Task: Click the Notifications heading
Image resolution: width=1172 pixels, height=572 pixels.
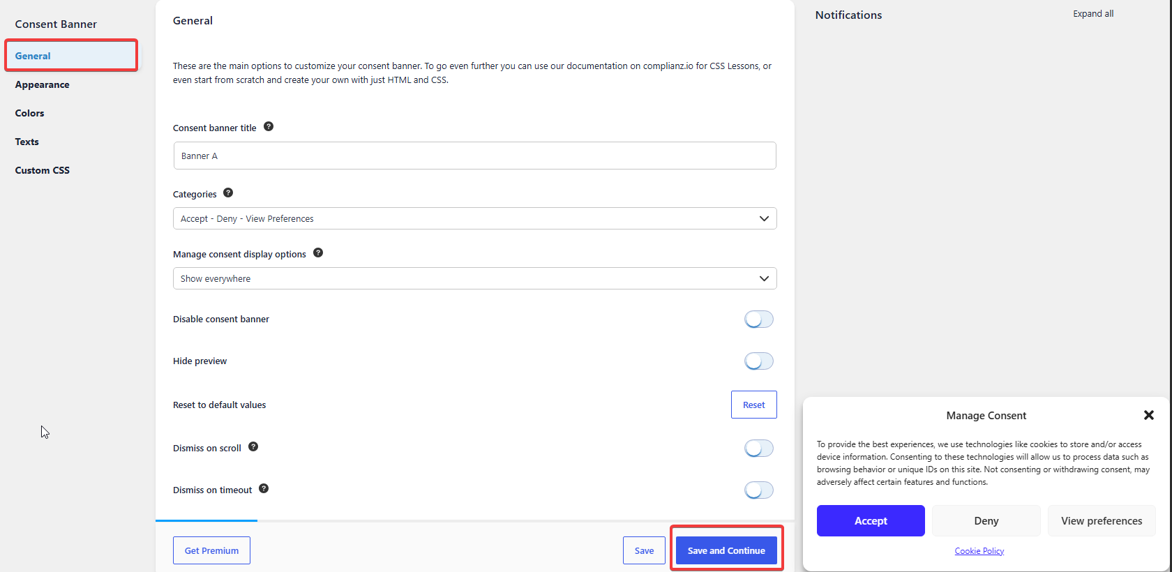Action: (848, 15)
